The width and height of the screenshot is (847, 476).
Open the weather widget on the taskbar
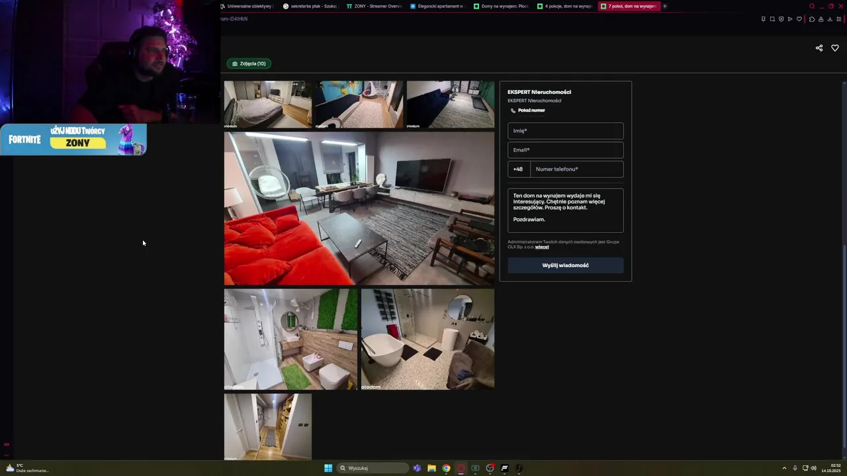coord(26,468)
